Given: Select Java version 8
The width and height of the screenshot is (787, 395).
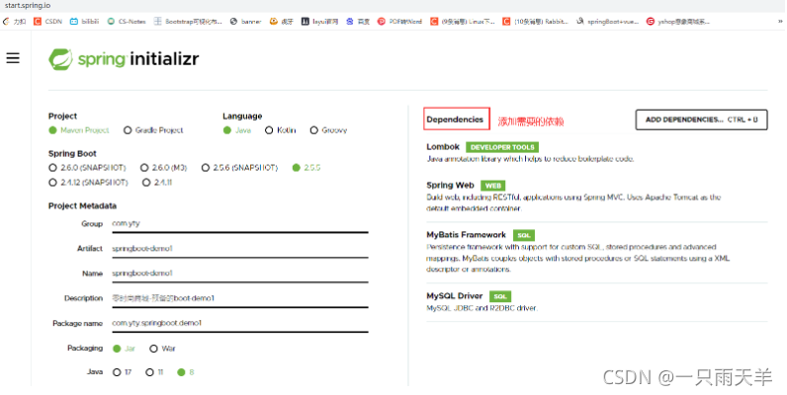Looking at the screenshot, I should (x=186, y=372).
